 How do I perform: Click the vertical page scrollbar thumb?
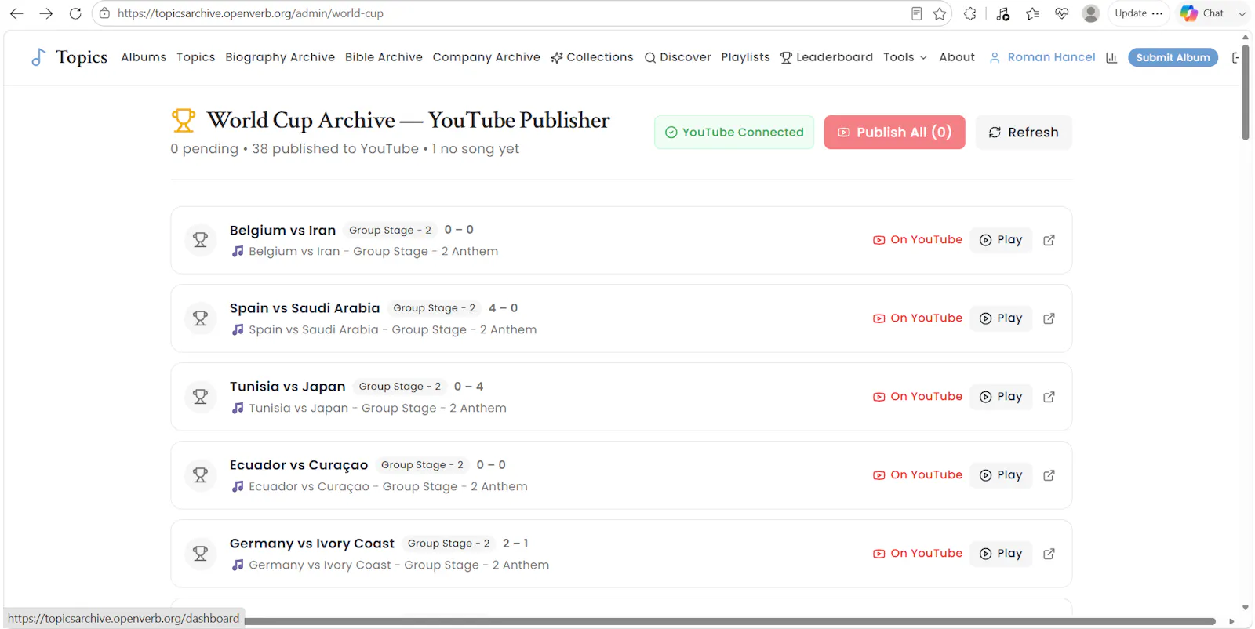pos(1246,93)
